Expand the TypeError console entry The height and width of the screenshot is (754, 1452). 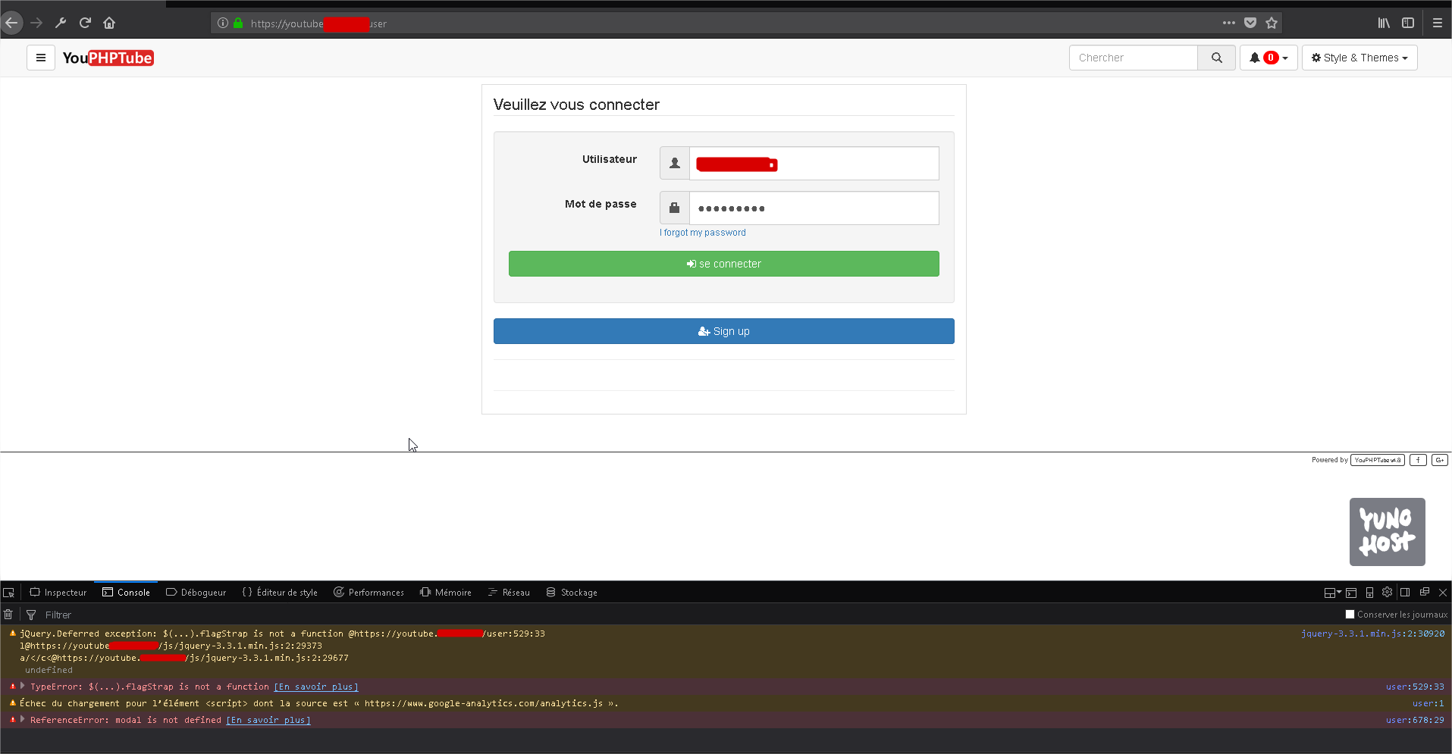click(x=21, y=687)
